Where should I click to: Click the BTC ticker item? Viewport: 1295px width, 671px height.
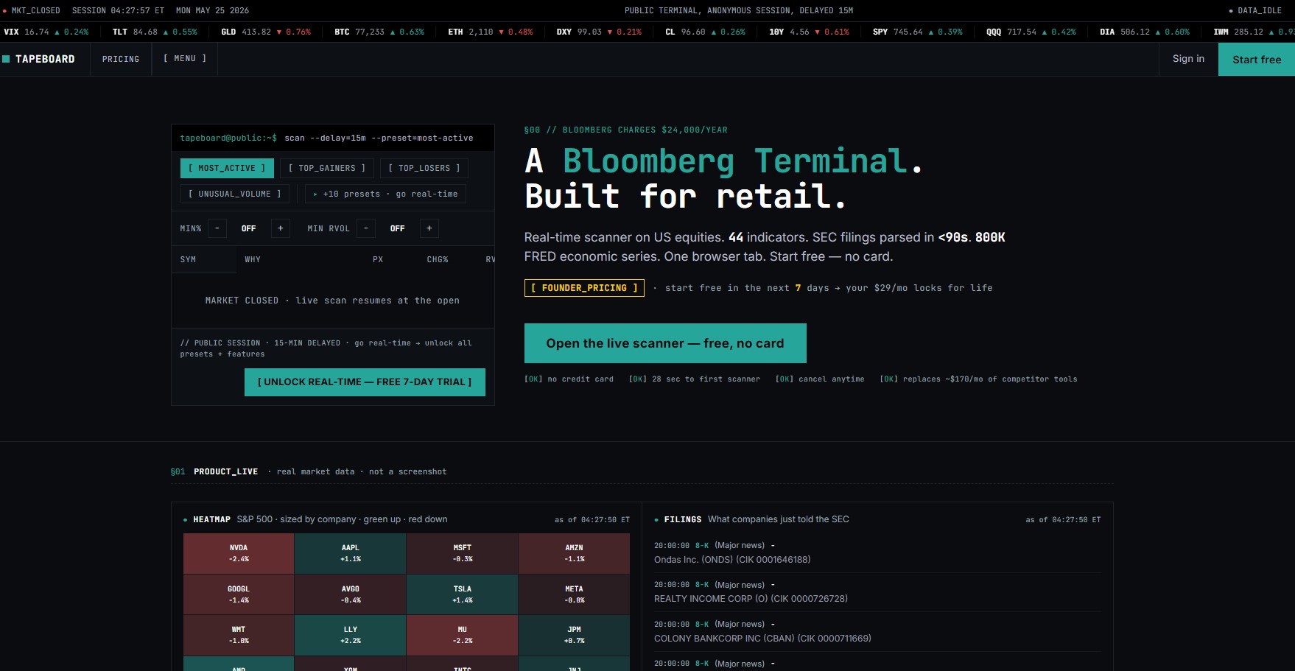(x=379, y=32)
